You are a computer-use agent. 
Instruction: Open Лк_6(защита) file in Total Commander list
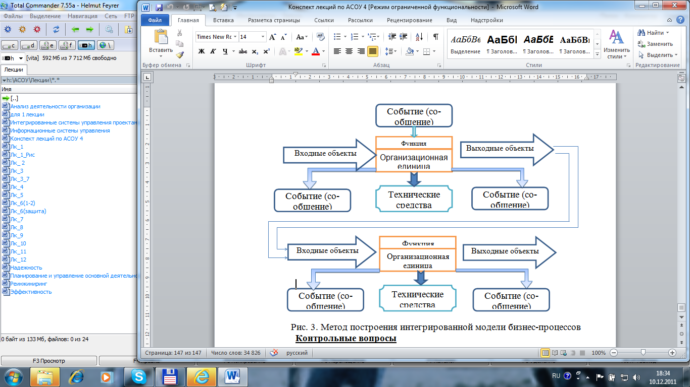point(28,211)
